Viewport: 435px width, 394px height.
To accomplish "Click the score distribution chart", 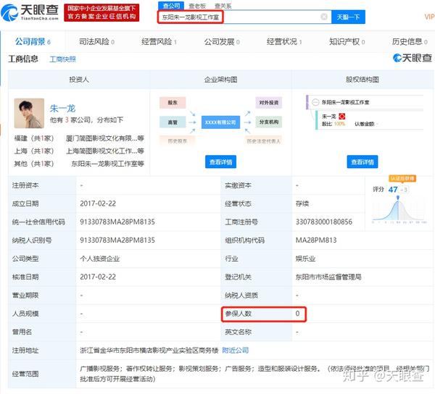I will point(399,209).
